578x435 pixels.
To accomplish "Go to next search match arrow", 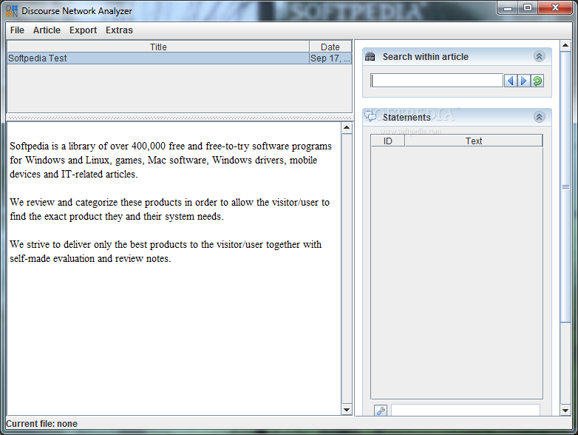I will (x=523, y=81).
